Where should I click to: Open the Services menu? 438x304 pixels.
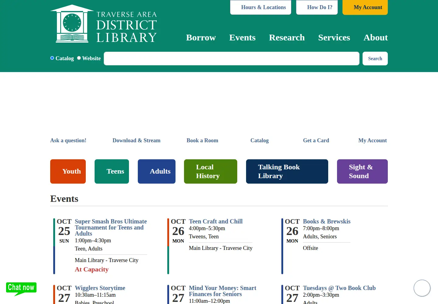[x=334, y=37]
